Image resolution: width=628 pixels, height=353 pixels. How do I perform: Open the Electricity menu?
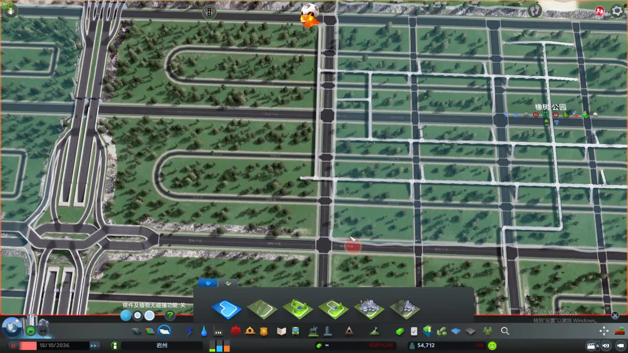coord(189,331)
